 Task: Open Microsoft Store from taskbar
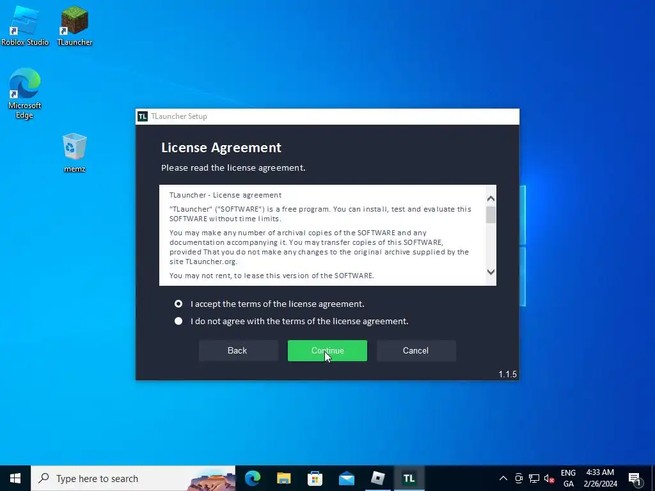(x=315, y=478)
